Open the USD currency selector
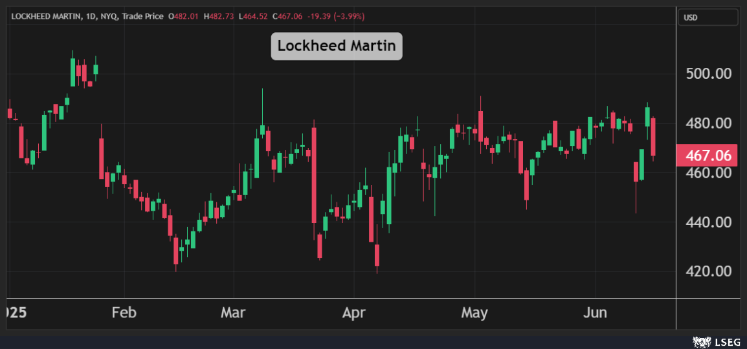The image size is (747, 349). click(708, 17)
